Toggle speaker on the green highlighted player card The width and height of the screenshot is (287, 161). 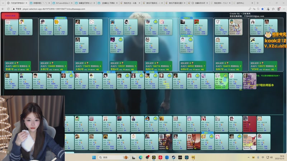(226, 75)
